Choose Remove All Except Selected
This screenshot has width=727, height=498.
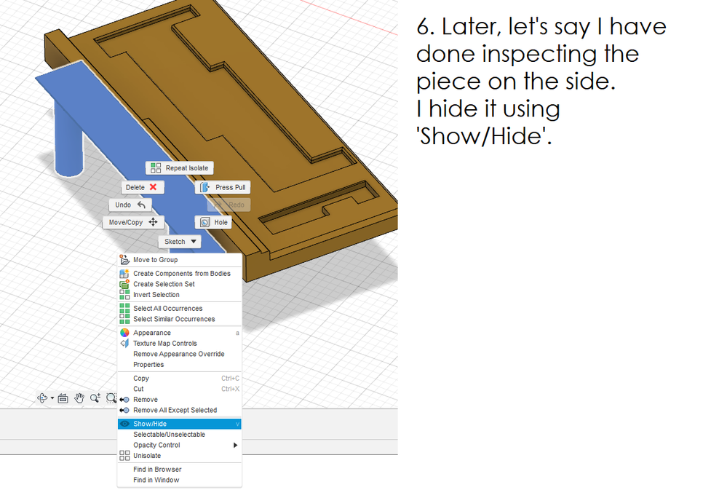click(180, 411)
